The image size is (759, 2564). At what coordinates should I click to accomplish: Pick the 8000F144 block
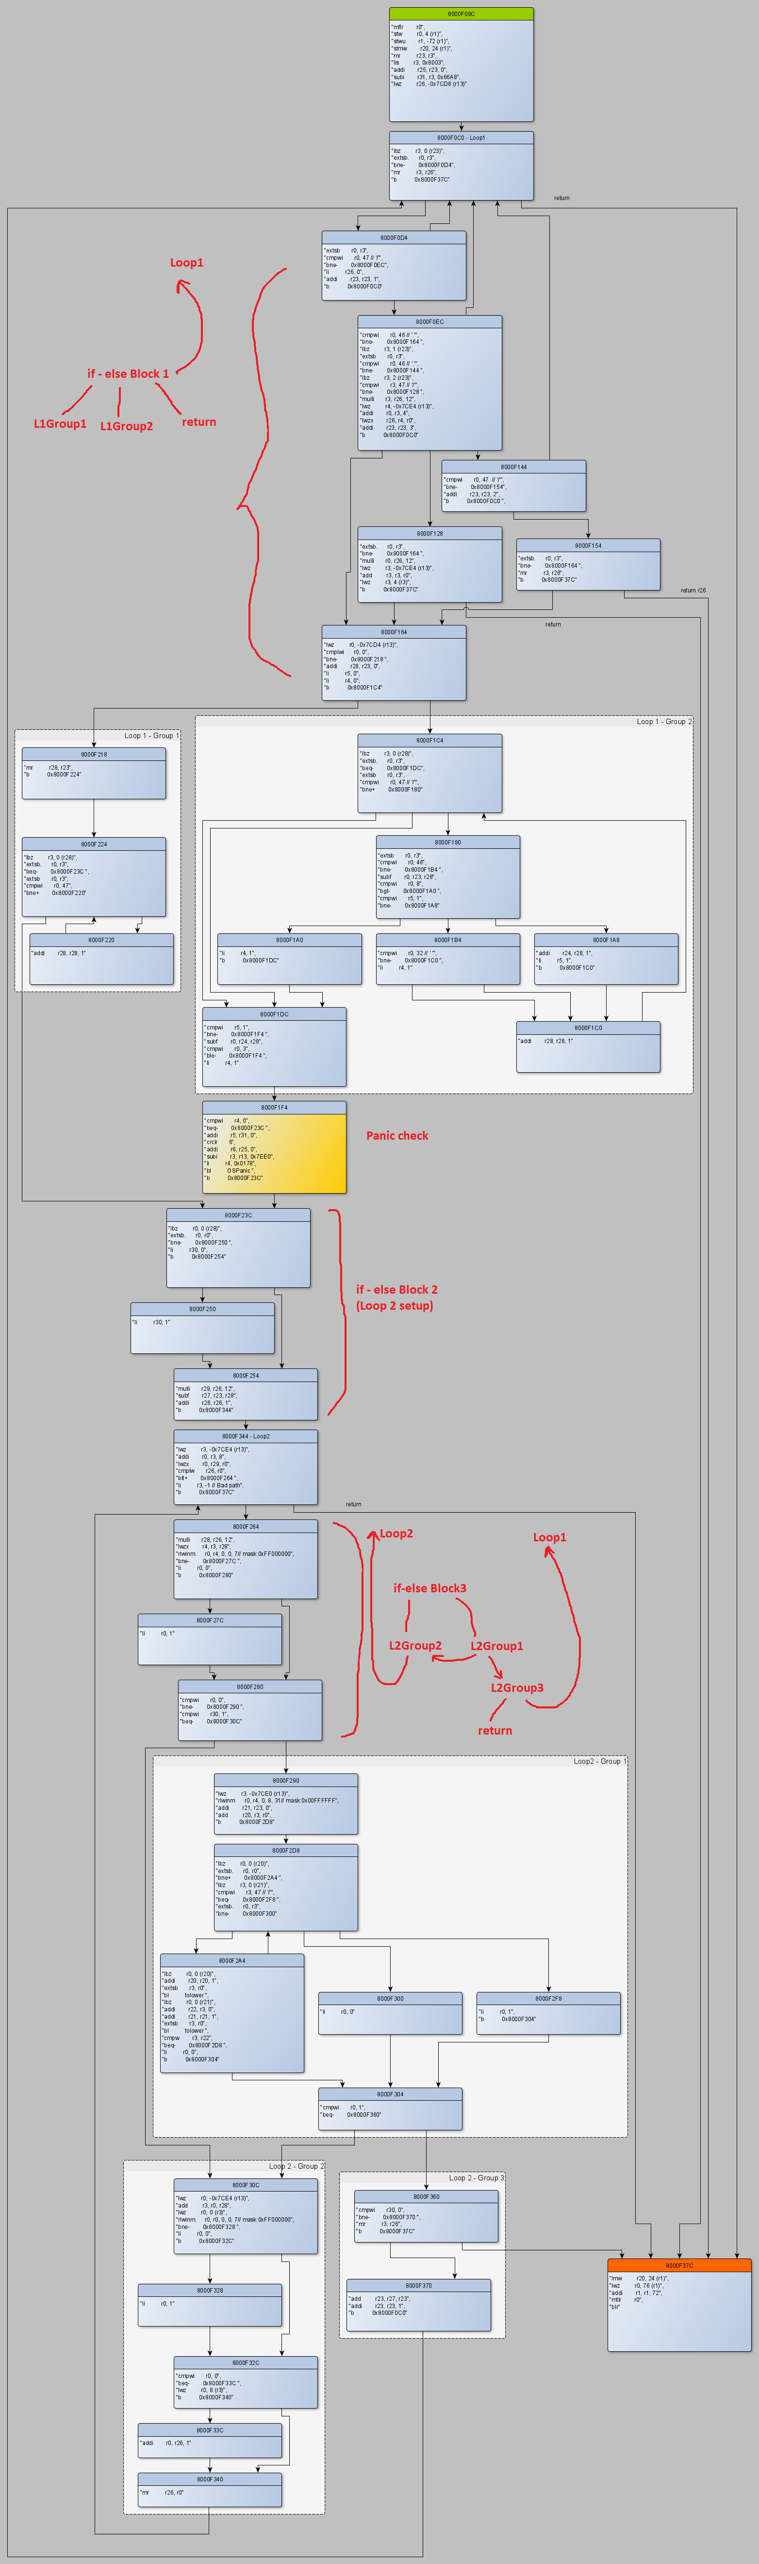click(513, 486)
